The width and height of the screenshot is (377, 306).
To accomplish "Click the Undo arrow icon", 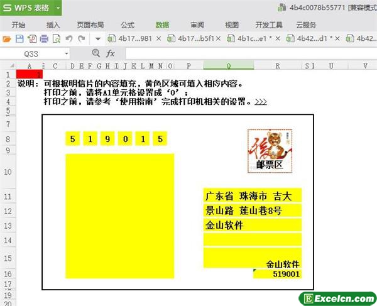I will [69, 38].
